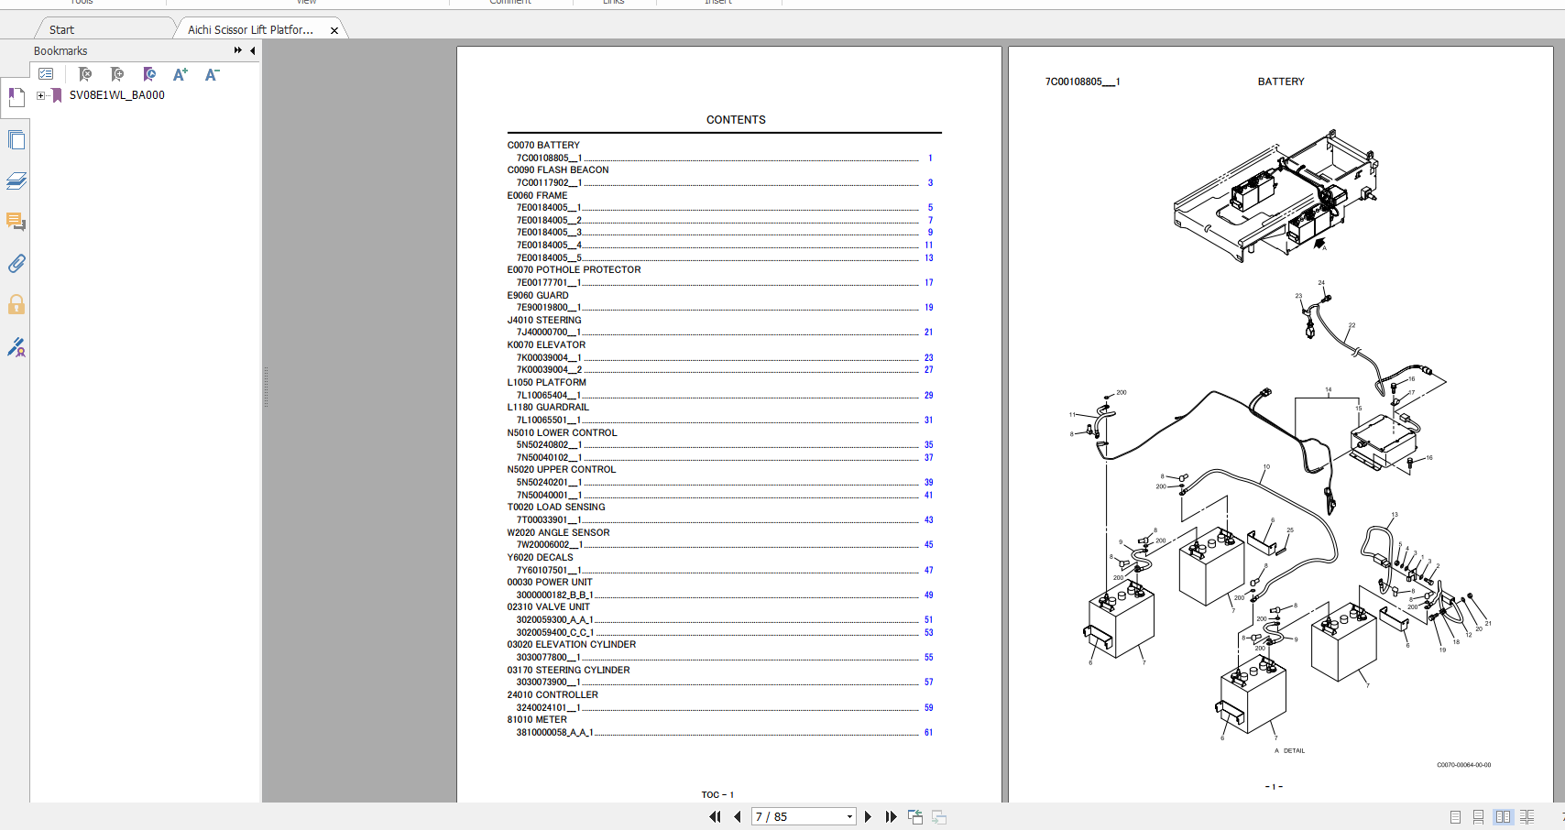Image resolution: width=1565 pixels, height=830 pixels.
Task: Close the Aichi Scissor Lift document tab
Action: [x=334, y=30]
